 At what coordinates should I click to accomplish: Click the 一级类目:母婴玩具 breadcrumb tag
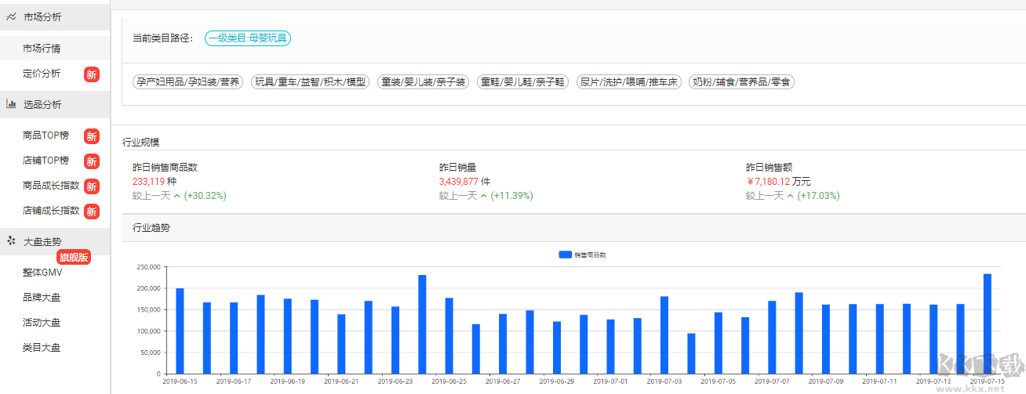(248, 38)
